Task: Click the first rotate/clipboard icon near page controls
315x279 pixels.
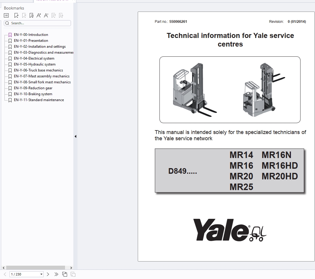Action: 64,274
